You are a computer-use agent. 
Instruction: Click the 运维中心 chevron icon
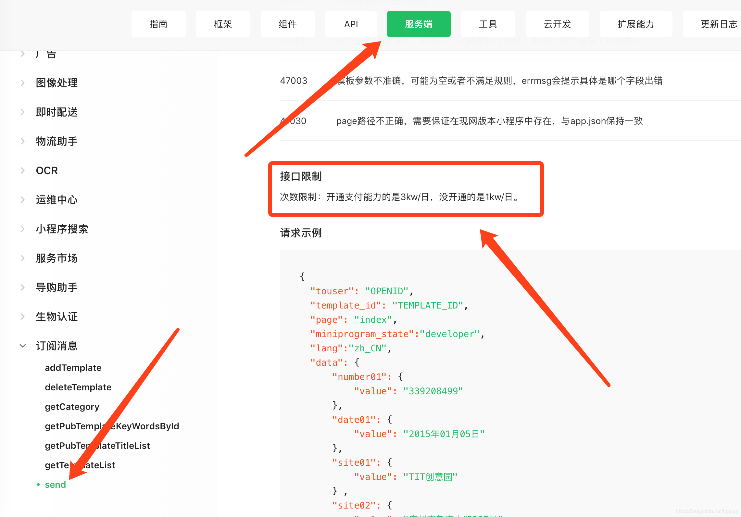tap(22, 200)
